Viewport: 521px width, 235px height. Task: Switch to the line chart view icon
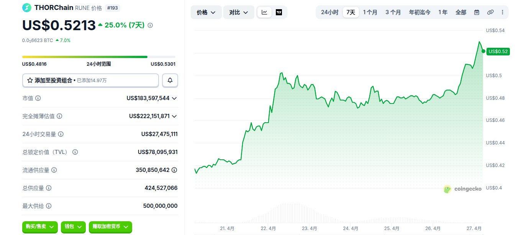coord(264,12)
